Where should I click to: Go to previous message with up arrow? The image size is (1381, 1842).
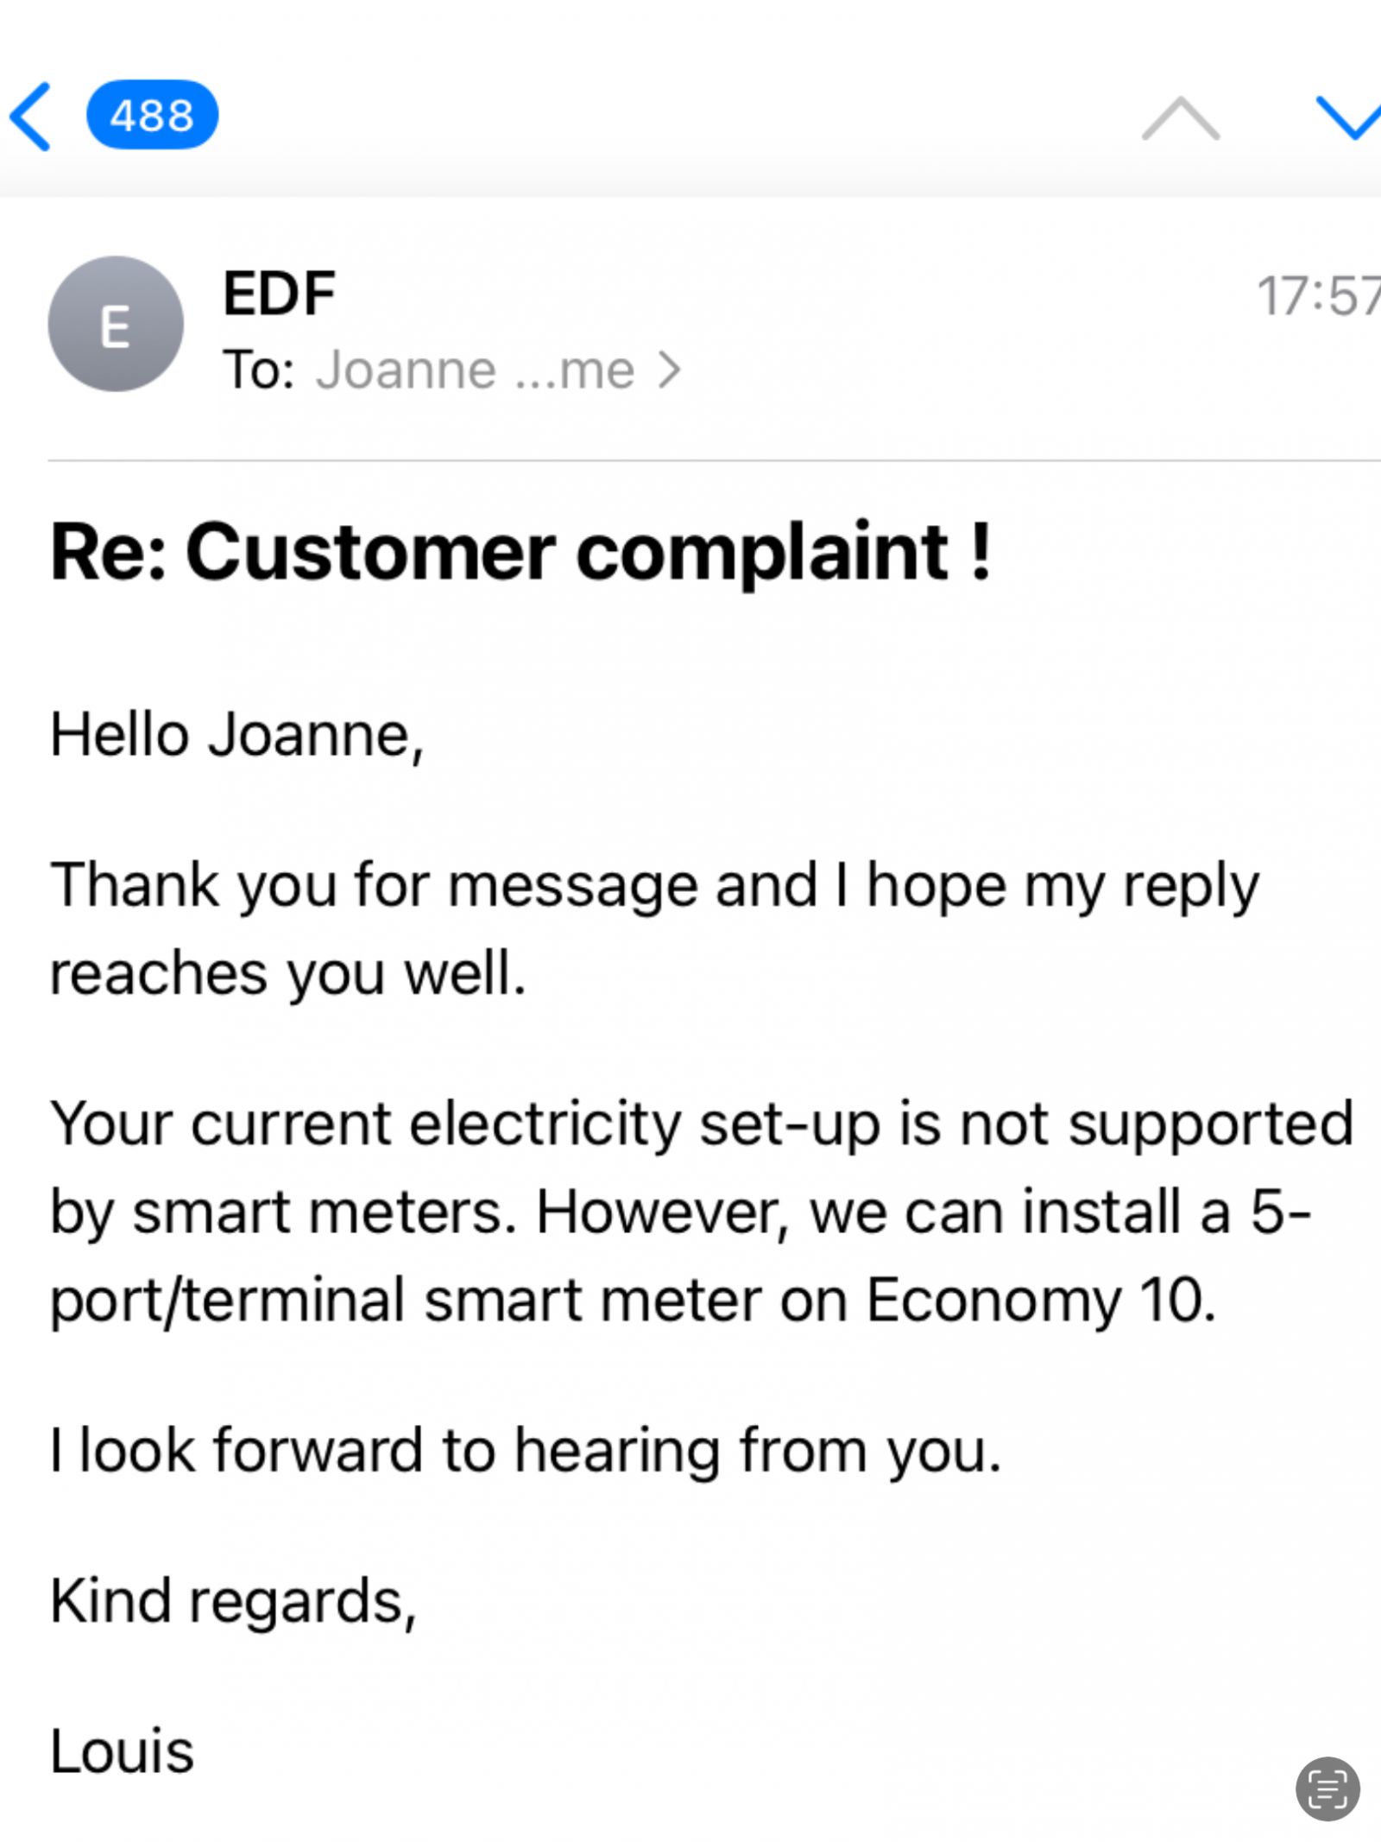[x=1180, y=118]
